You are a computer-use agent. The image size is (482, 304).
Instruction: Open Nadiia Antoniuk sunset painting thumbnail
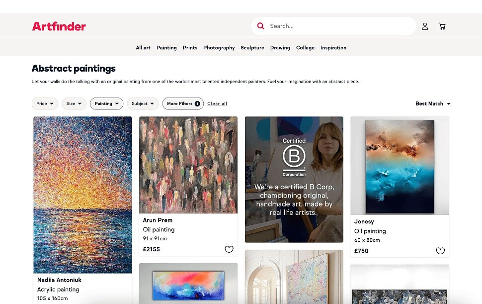click(x=82, y=195)
